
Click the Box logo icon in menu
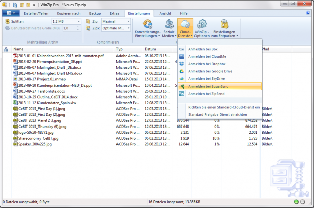pyautogui.click(x=182, y=49)
